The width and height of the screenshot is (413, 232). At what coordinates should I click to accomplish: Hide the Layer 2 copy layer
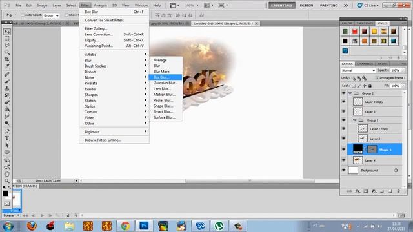(x=343, y=129)
